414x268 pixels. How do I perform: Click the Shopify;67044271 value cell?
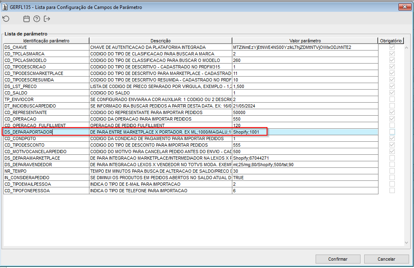tap(305, 158)
